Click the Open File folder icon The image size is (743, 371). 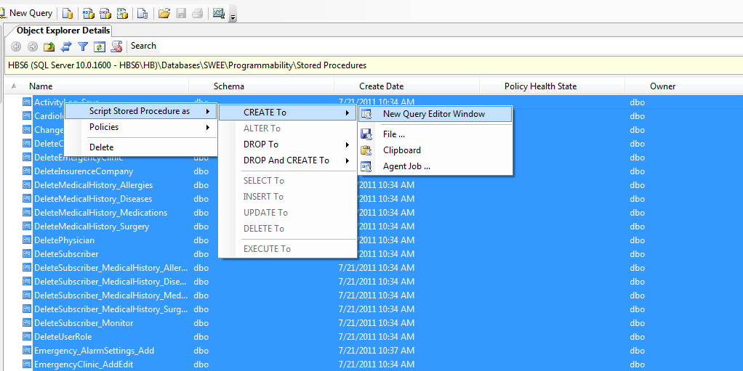pyautogui.click(x=164, y=14)
